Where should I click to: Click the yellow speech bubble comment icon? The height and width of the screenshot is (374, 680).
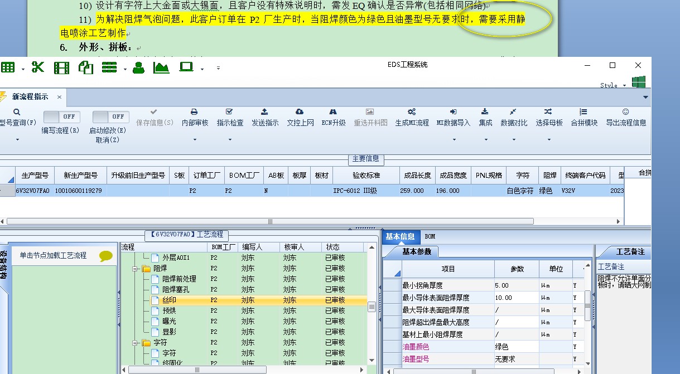point(105,256)
